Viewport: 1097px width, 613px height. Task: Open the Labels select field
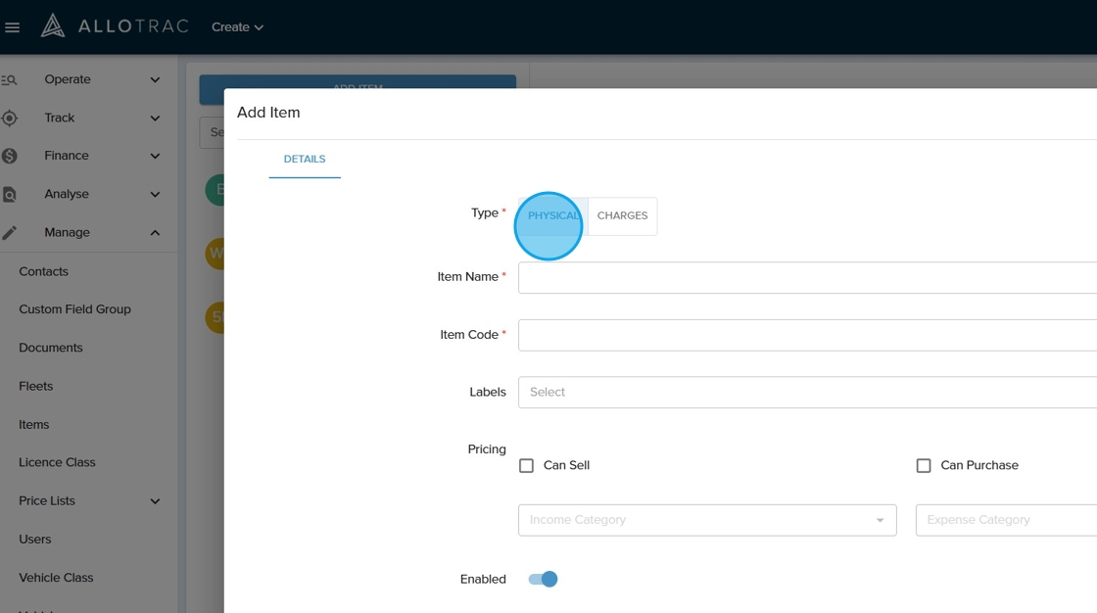pyautogui.click(x=807, y=393)
